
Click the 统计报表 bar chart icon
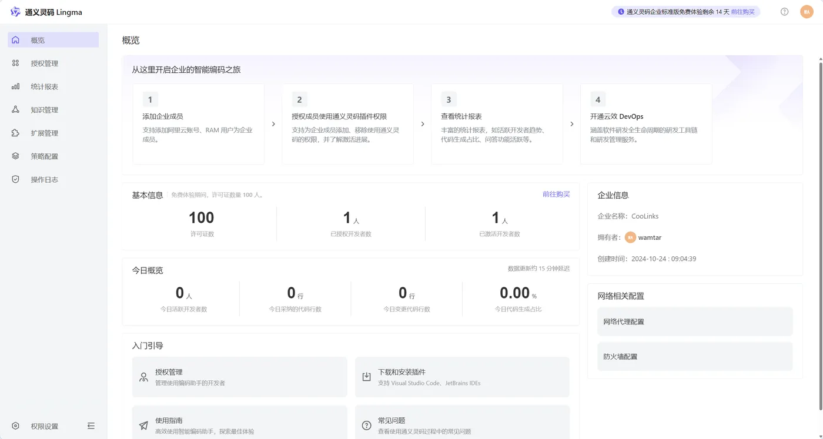point(16,86)
